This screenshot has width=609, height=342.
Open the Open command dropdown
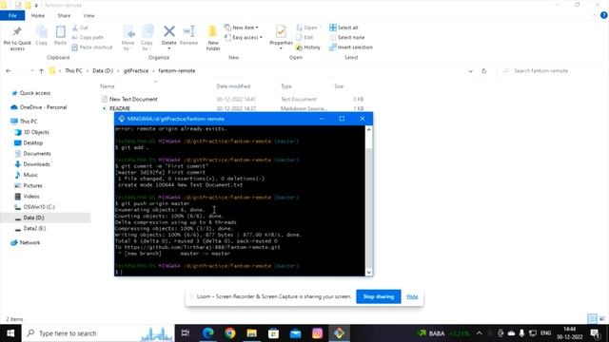point(308,28)
